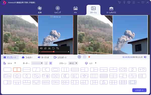151x95 pixels.
Task: Click the swap-position icon on clip overlay
Action: coord(58,48)
